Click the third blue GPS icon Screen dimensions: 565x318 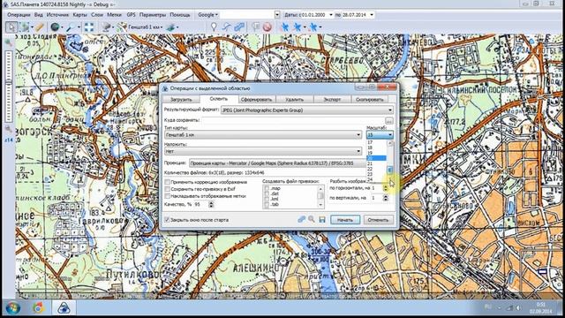click(x=313, y=27)
